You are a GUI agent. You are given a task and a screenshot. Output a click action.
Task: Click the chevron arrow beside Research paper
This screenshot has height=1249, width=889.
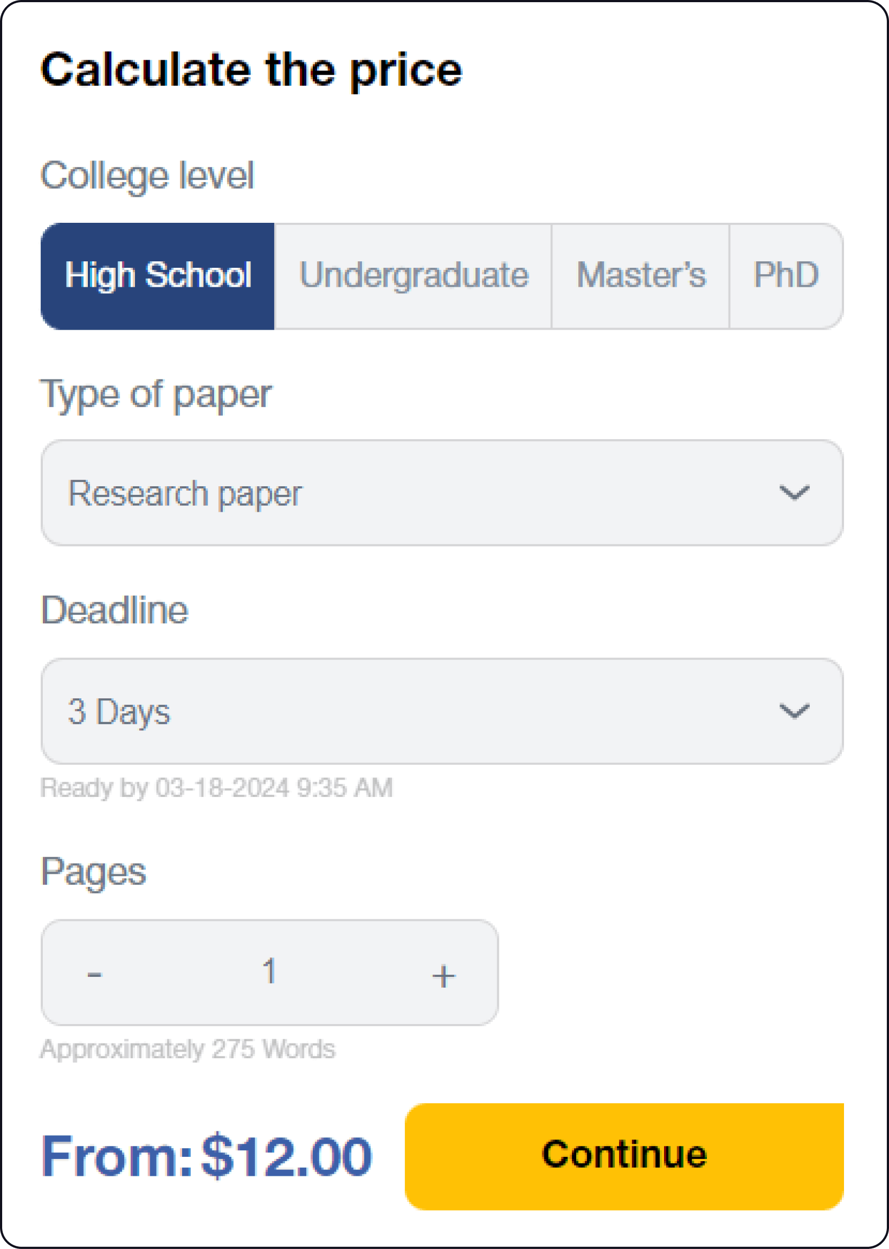(x=794, y=493)
